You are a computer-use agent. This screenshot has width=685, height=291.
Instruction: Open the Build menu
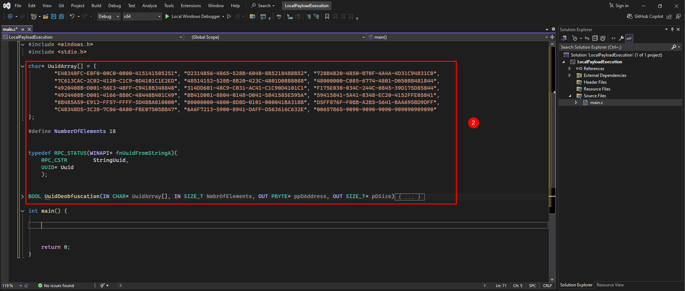[x=96, y=6]
